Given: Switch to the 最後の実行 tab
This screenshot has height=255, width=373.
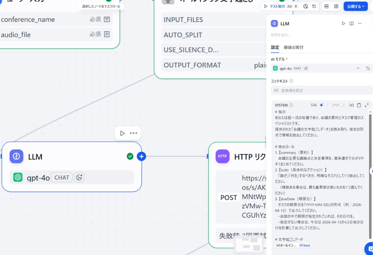Looking at the screenshot, I should click(294, 47).
